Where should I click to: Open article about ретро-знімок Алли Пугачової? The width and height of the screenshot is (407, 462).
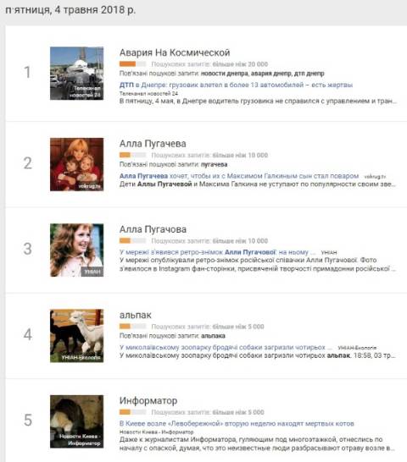click(x=217, y=252)
